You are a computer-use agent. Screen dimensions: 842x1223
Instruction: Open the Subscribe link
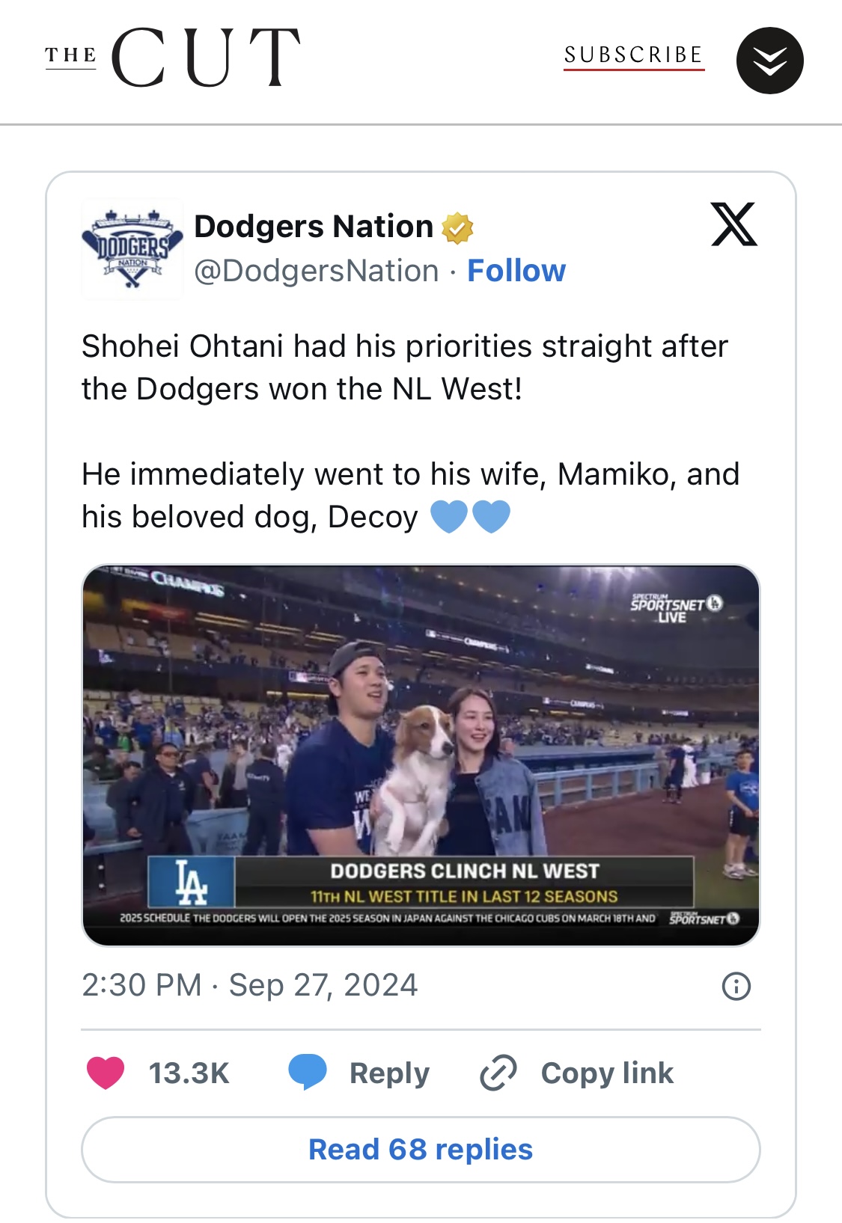click(x=634, y=56)
